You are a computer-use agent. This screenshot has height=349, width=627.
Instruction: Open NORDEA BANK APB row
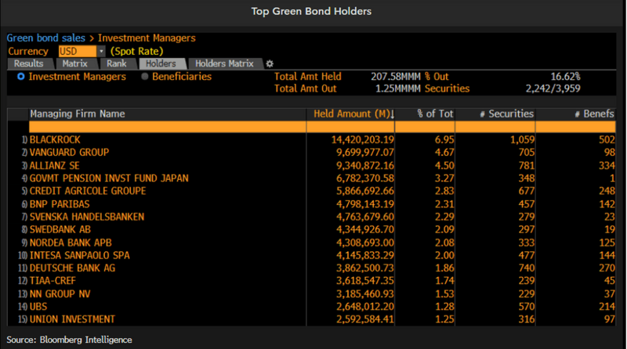[311, 243]
